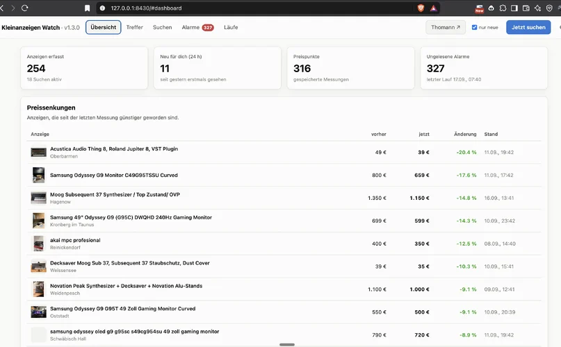Click the Decksaver Moog Sub 37 thumbnail
561x347 pixels.
[38, 266]
